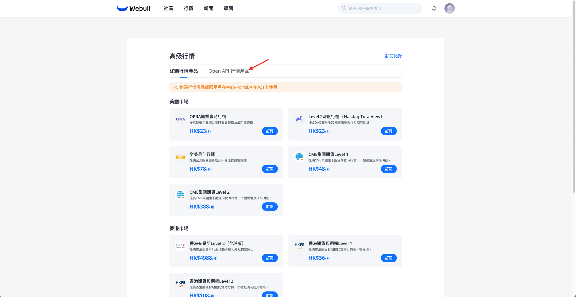This screenshot has height=297, width=576.
Task: Click the search magnifier icon
Action: (343, 8)
